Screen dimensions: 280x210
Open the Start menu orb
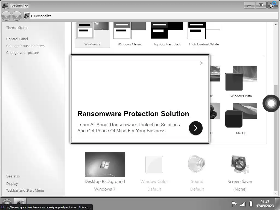(x=7, y=203)
